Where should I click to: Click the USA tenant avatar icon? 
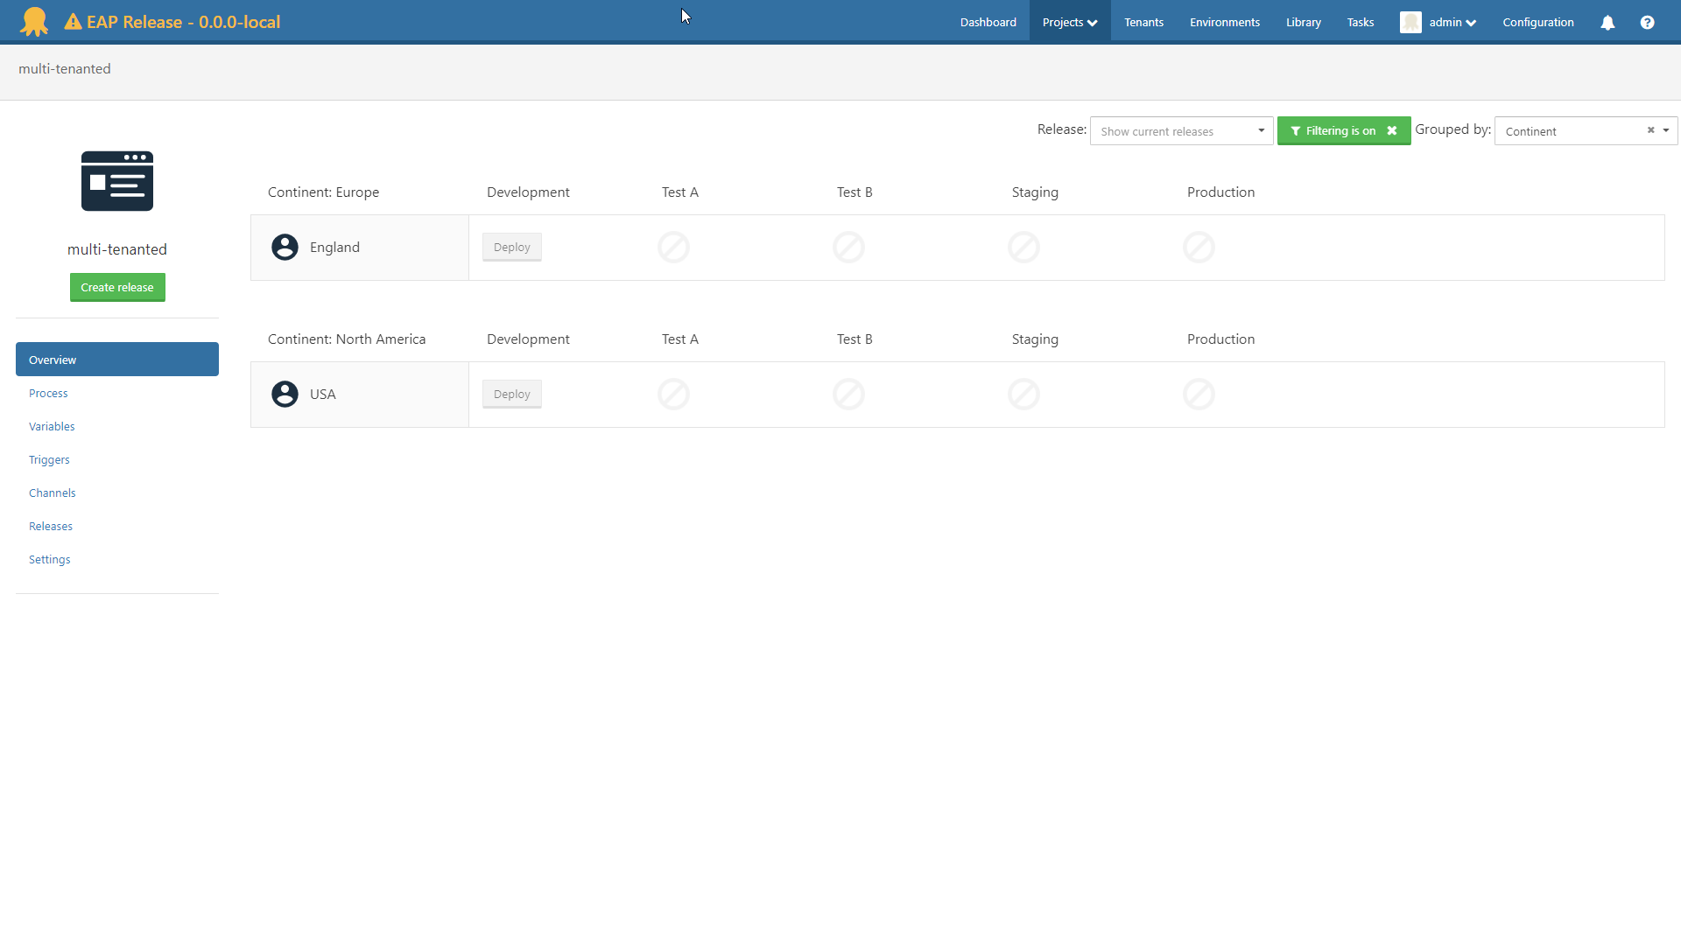(285, 394)
